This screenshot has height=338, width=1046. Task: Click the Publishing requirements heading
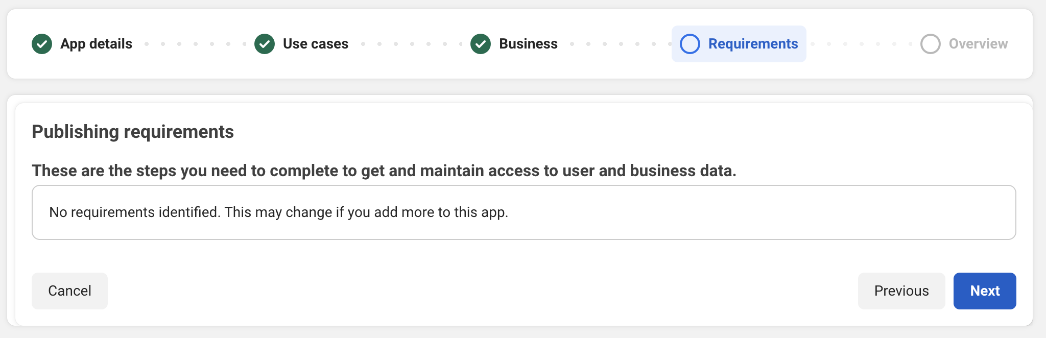point(133,132)
